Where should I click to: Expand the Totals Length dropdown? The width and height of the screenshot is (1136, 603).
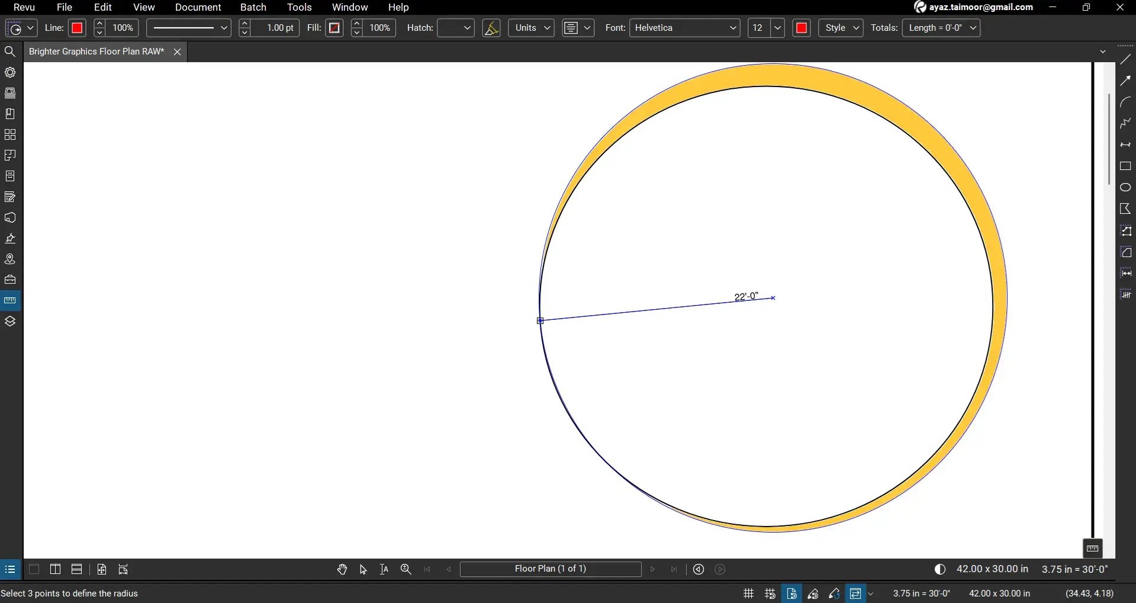[974, 28]
